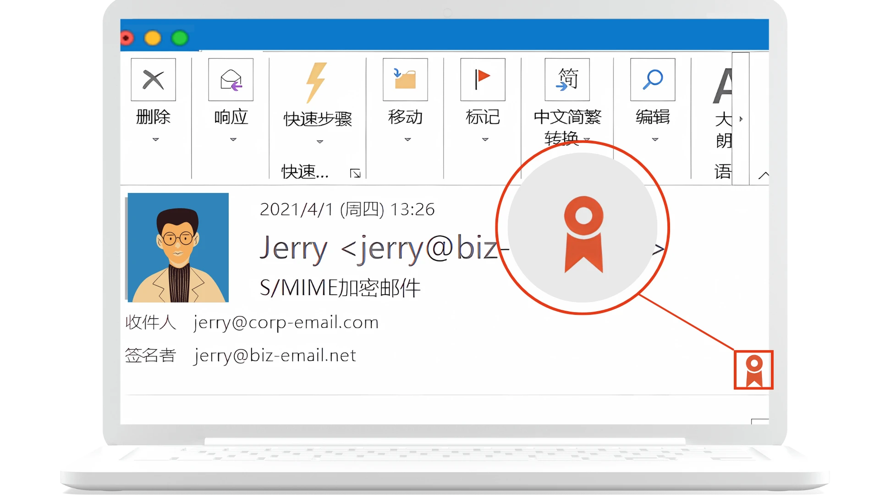Viewport: 880px width, 495px height.
Task: Open the Mark (标记) dropdown arrow
Action: (x=485, y=139)
